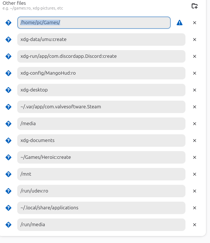The height and width of the screenshot is (243, 210).
Task: Remove the xdg-data/umu:create entry
Action: [x=195, y=40]
